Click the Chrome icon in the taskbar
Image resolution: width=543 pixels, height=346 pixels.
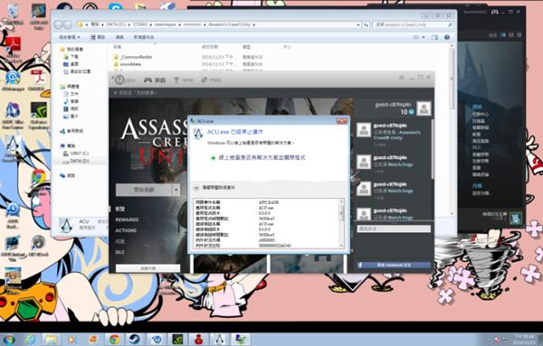tap(114, 340)
